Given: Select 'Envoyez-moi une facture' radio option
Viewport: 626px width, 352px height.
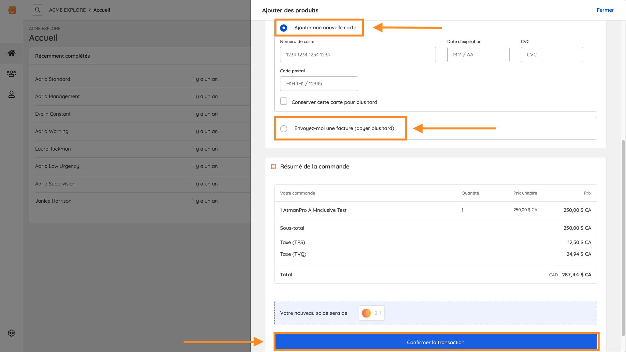Looking at the screenshot, I should [x=284, y=129].
